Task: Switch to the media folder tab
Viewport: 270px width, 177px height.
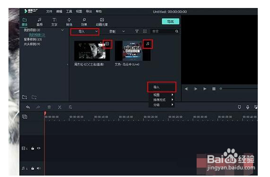Action: (x=24, y=22)
